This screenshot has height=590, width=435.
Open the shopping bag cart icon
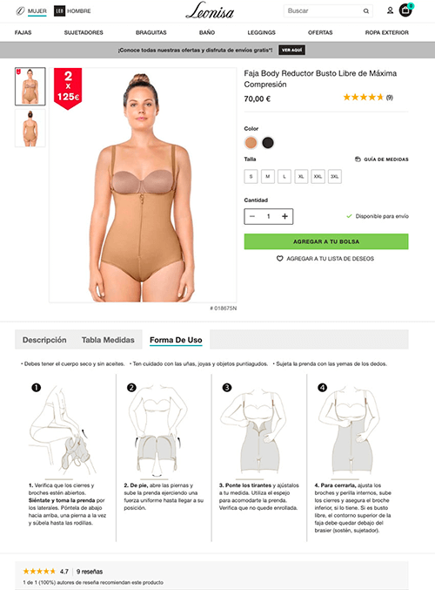click(405, 10)
